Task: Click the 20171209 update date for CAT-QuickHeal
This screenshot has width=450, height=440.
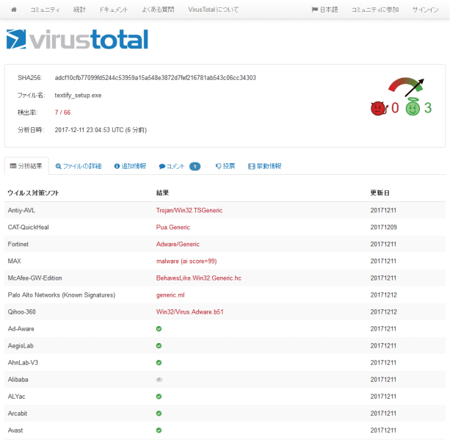Action: point(383,227)
